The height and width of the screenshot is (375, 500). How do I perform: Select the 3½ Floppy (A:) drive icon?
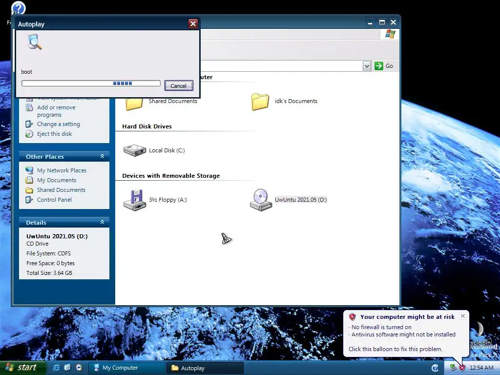coord(135,200)
